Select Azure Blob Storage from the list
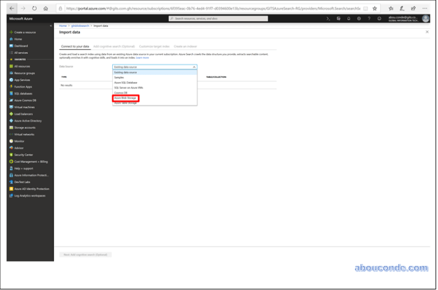 126,98
